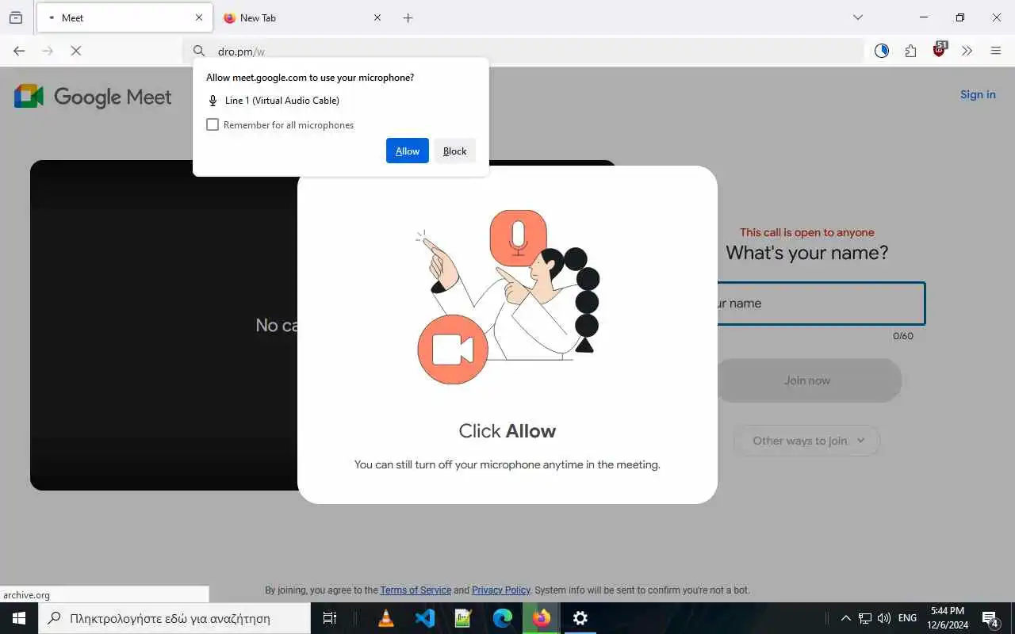Open Visual Studio Code from taskbar

click(425, 618)
